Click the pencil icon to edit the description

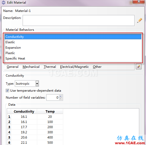139,20
